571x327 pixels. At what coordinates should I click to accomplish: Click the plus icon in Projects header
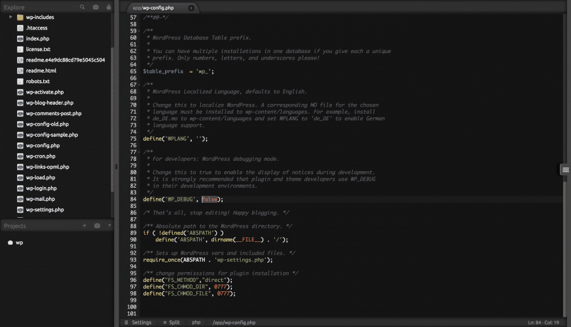tap(84, 226)
